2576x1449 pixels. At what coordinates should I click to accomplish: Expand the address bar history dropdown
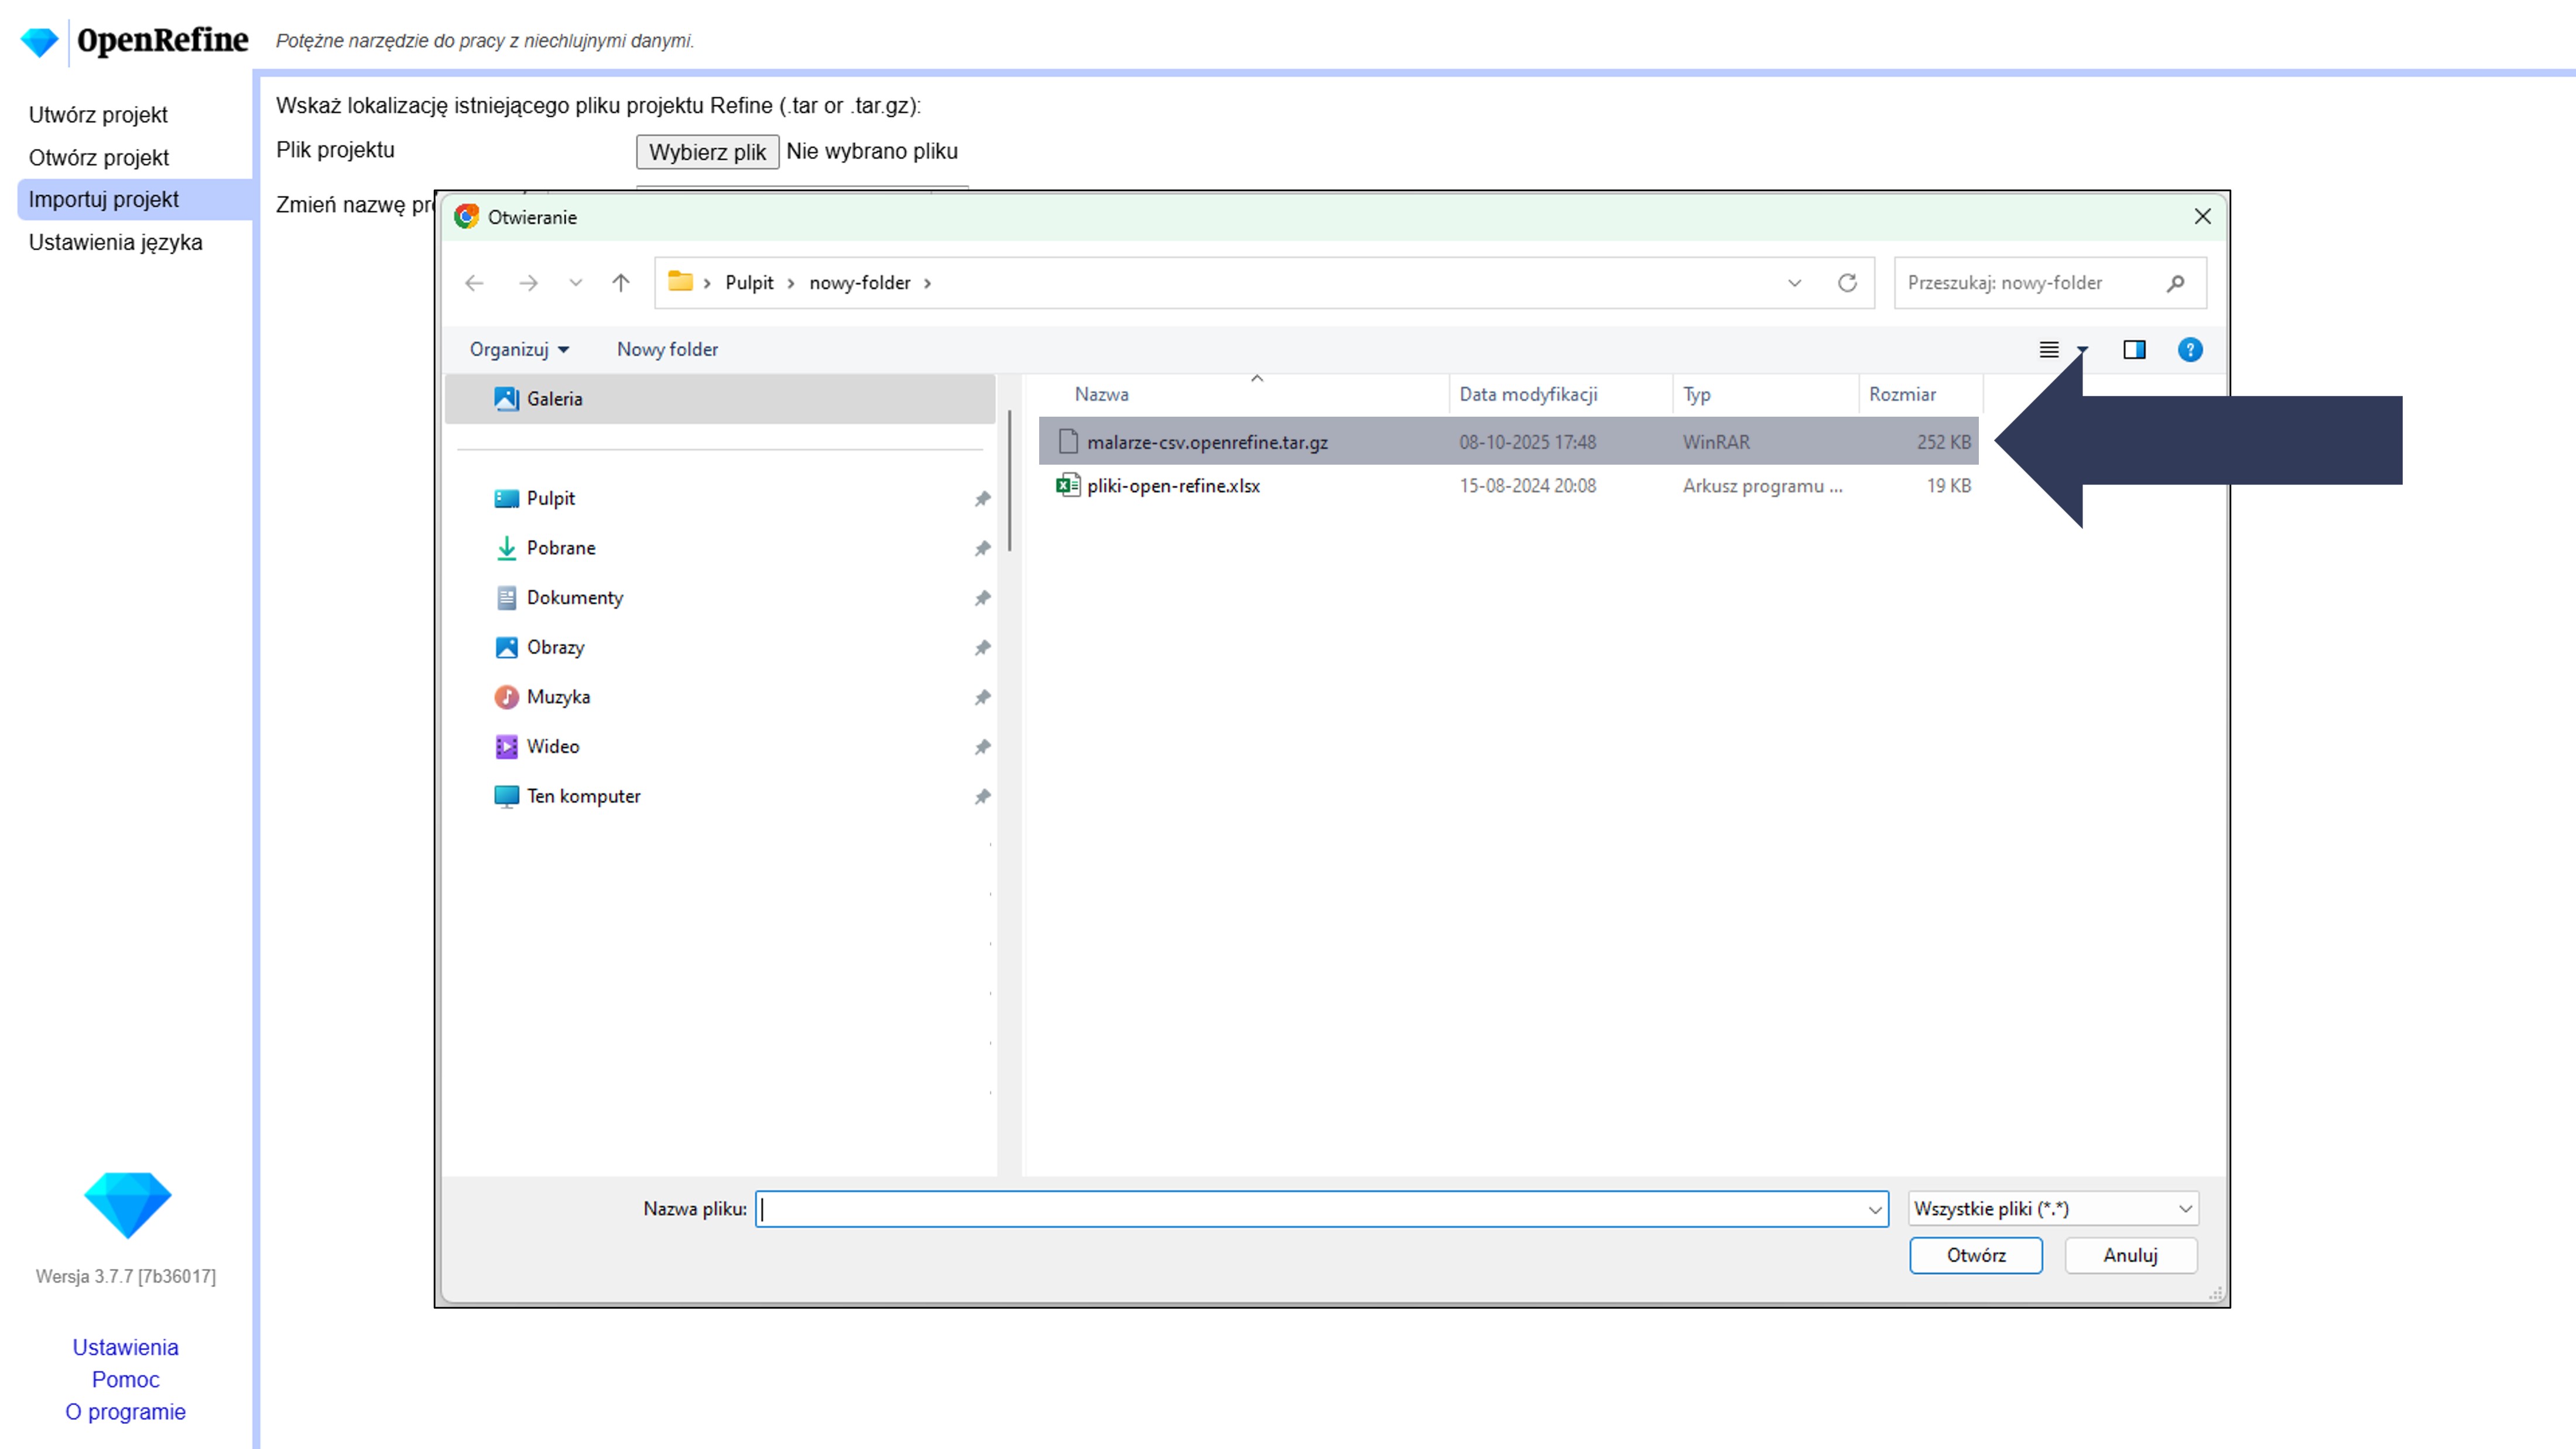point(1794,283)
